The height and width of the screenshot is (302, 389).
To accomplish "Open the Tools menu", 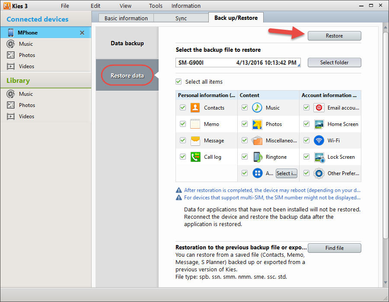I will (x=156, y=6).
